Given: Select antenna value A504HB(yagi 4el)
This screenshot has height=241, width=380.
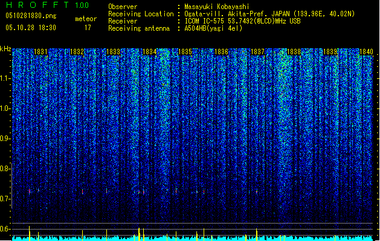Looking at the screenshot, I should (213, 28).
